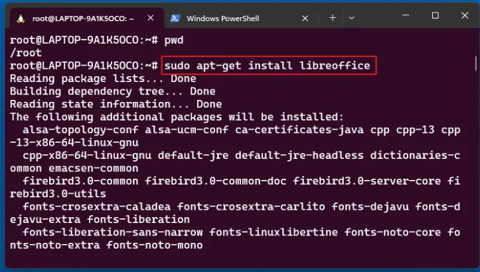Click the 'fonts-crosextra-carlito' package name
The height and width of the screenshot is (272, 480).
251,206
